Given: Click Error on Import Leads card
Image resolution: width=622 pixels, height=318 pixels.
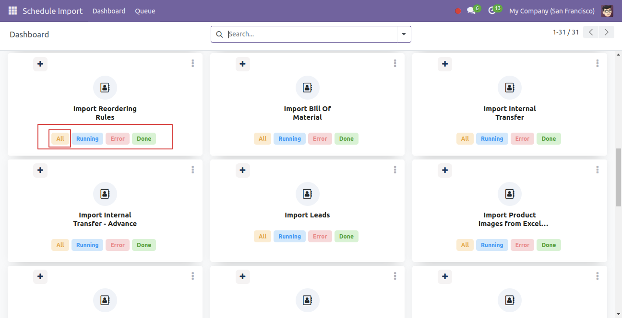Looking at the screenshot, I should click(320, 237).
